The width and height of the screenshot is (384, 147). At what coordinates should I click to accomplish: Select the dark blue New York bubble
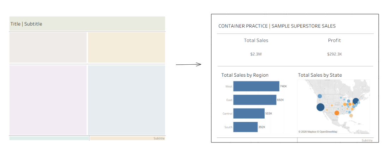pyautogui.click(x=355, y=101)
